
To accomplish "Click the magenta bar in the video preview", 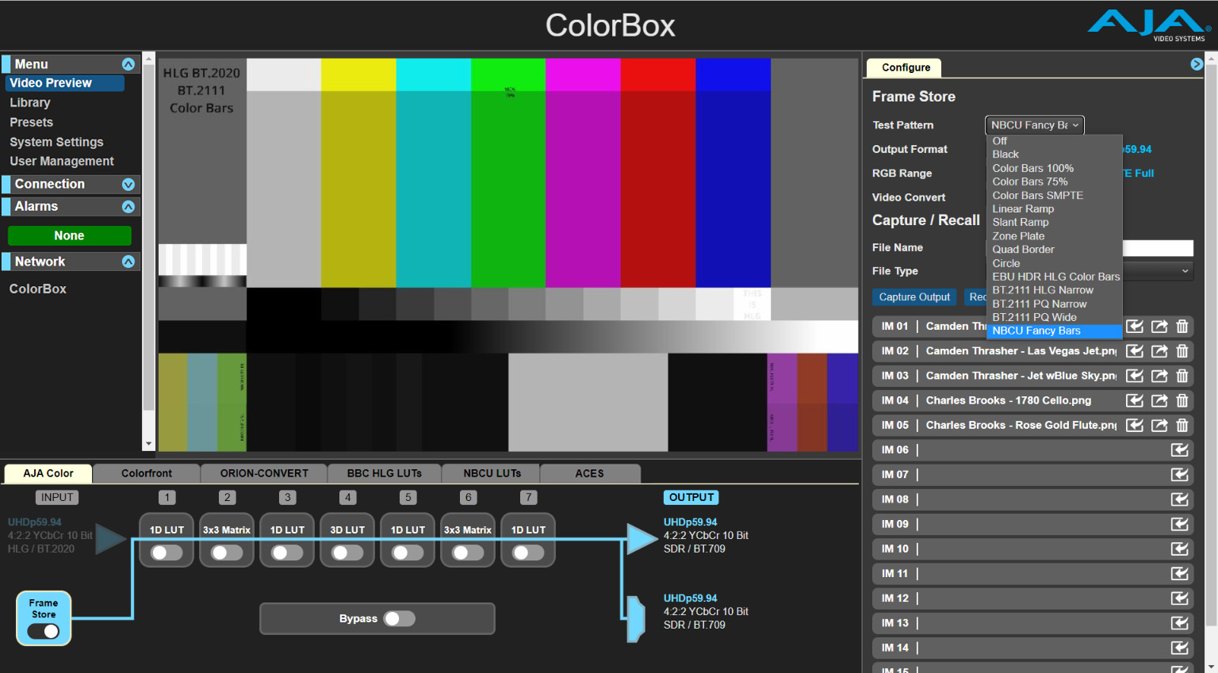I will [583, 174].
